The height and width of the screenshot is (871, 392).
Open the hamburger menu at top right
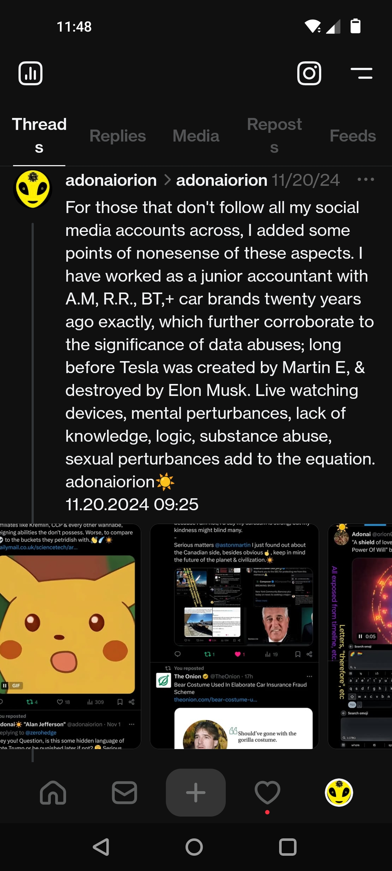(362, 73)
